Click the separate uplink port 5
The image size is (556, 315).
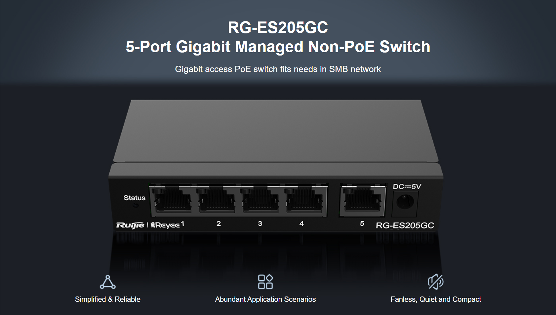pos(363,199)
